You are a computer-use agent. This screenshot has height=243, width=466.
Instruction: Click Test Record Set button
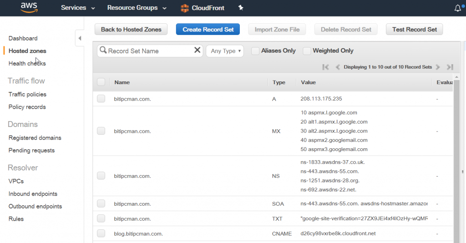[x=414, y=30]
